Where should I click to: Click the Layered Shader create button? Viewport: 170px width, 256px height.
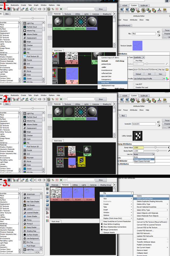(31, 212)
